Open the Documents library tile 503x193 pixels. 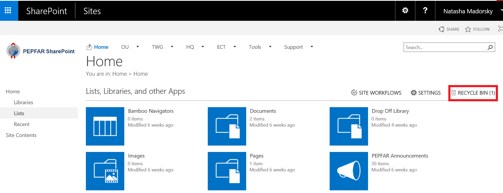point(227,126)
